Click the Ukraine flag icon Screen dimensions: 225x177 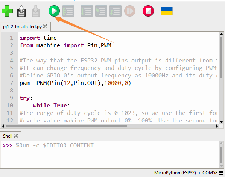tap(167, 11)
